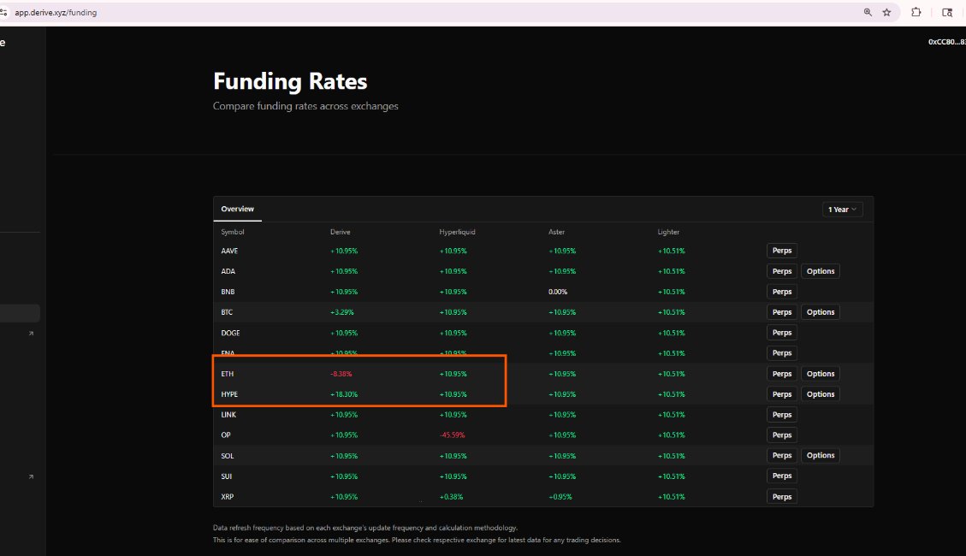Click Perps button in the LINK row
Viewport: 966px width, 556px height.
click(x=782, y=414)
